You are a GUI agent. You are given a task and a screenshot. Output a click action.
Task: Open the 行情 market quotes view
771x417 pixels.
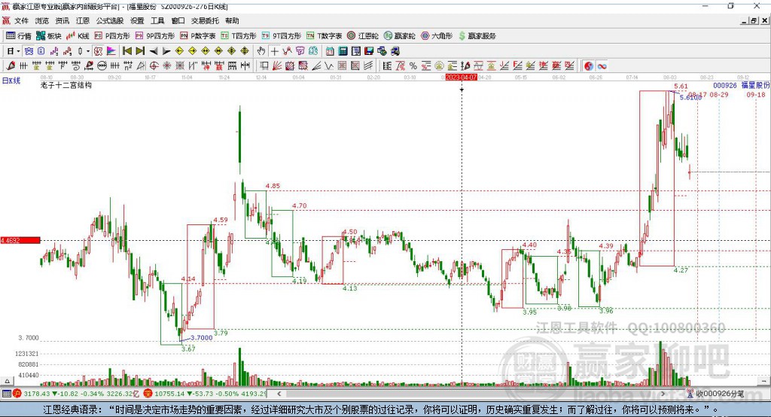pos(18,36)
